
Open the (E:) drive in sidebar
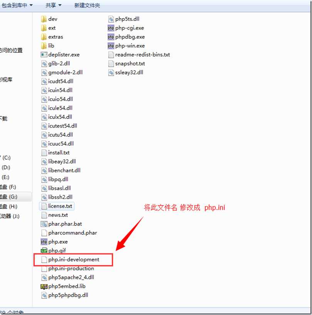pyautogui.click(x=5, y=177)
